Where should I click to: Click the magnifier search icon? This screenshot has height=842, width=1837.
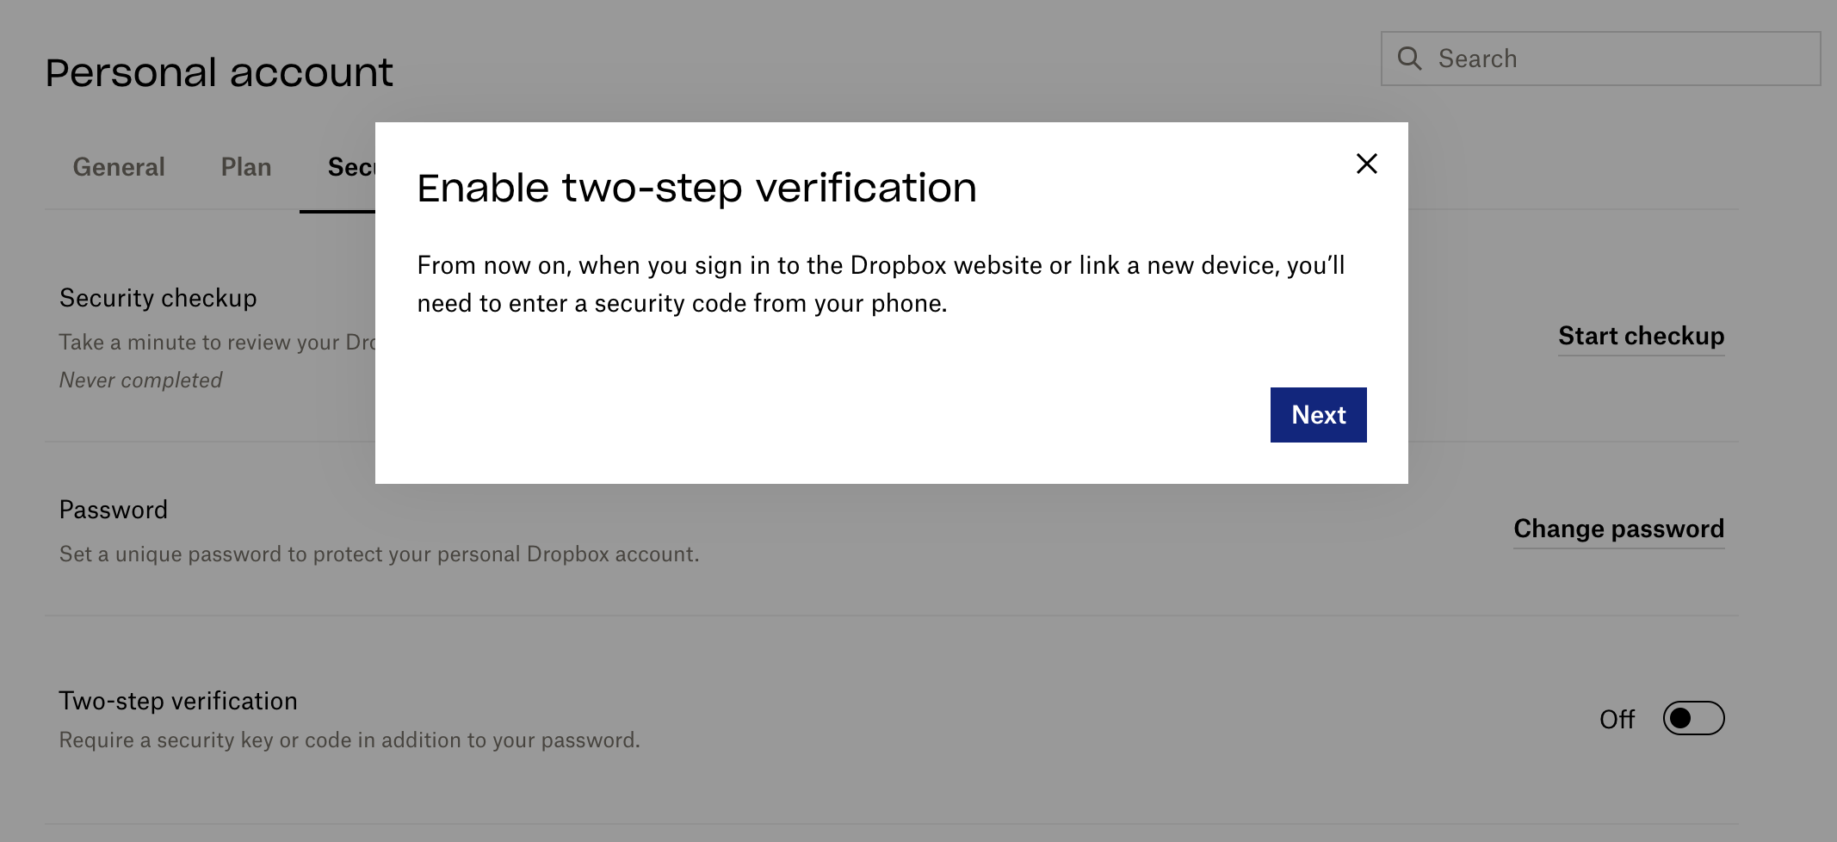click(1409, 59)
